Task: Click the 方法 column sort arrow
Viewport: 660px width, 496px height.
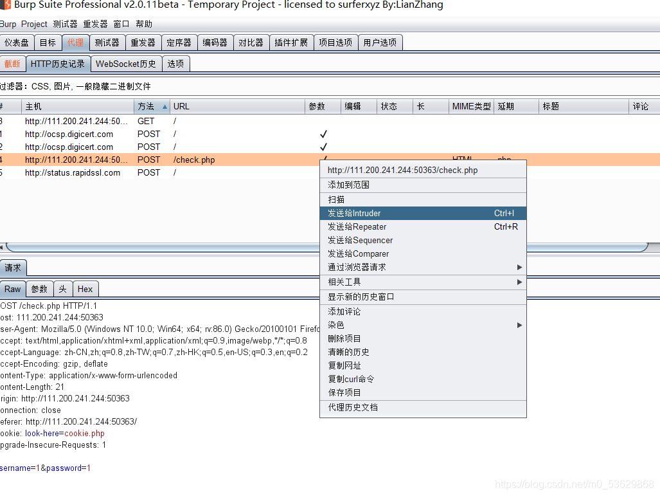Action: 165,107
